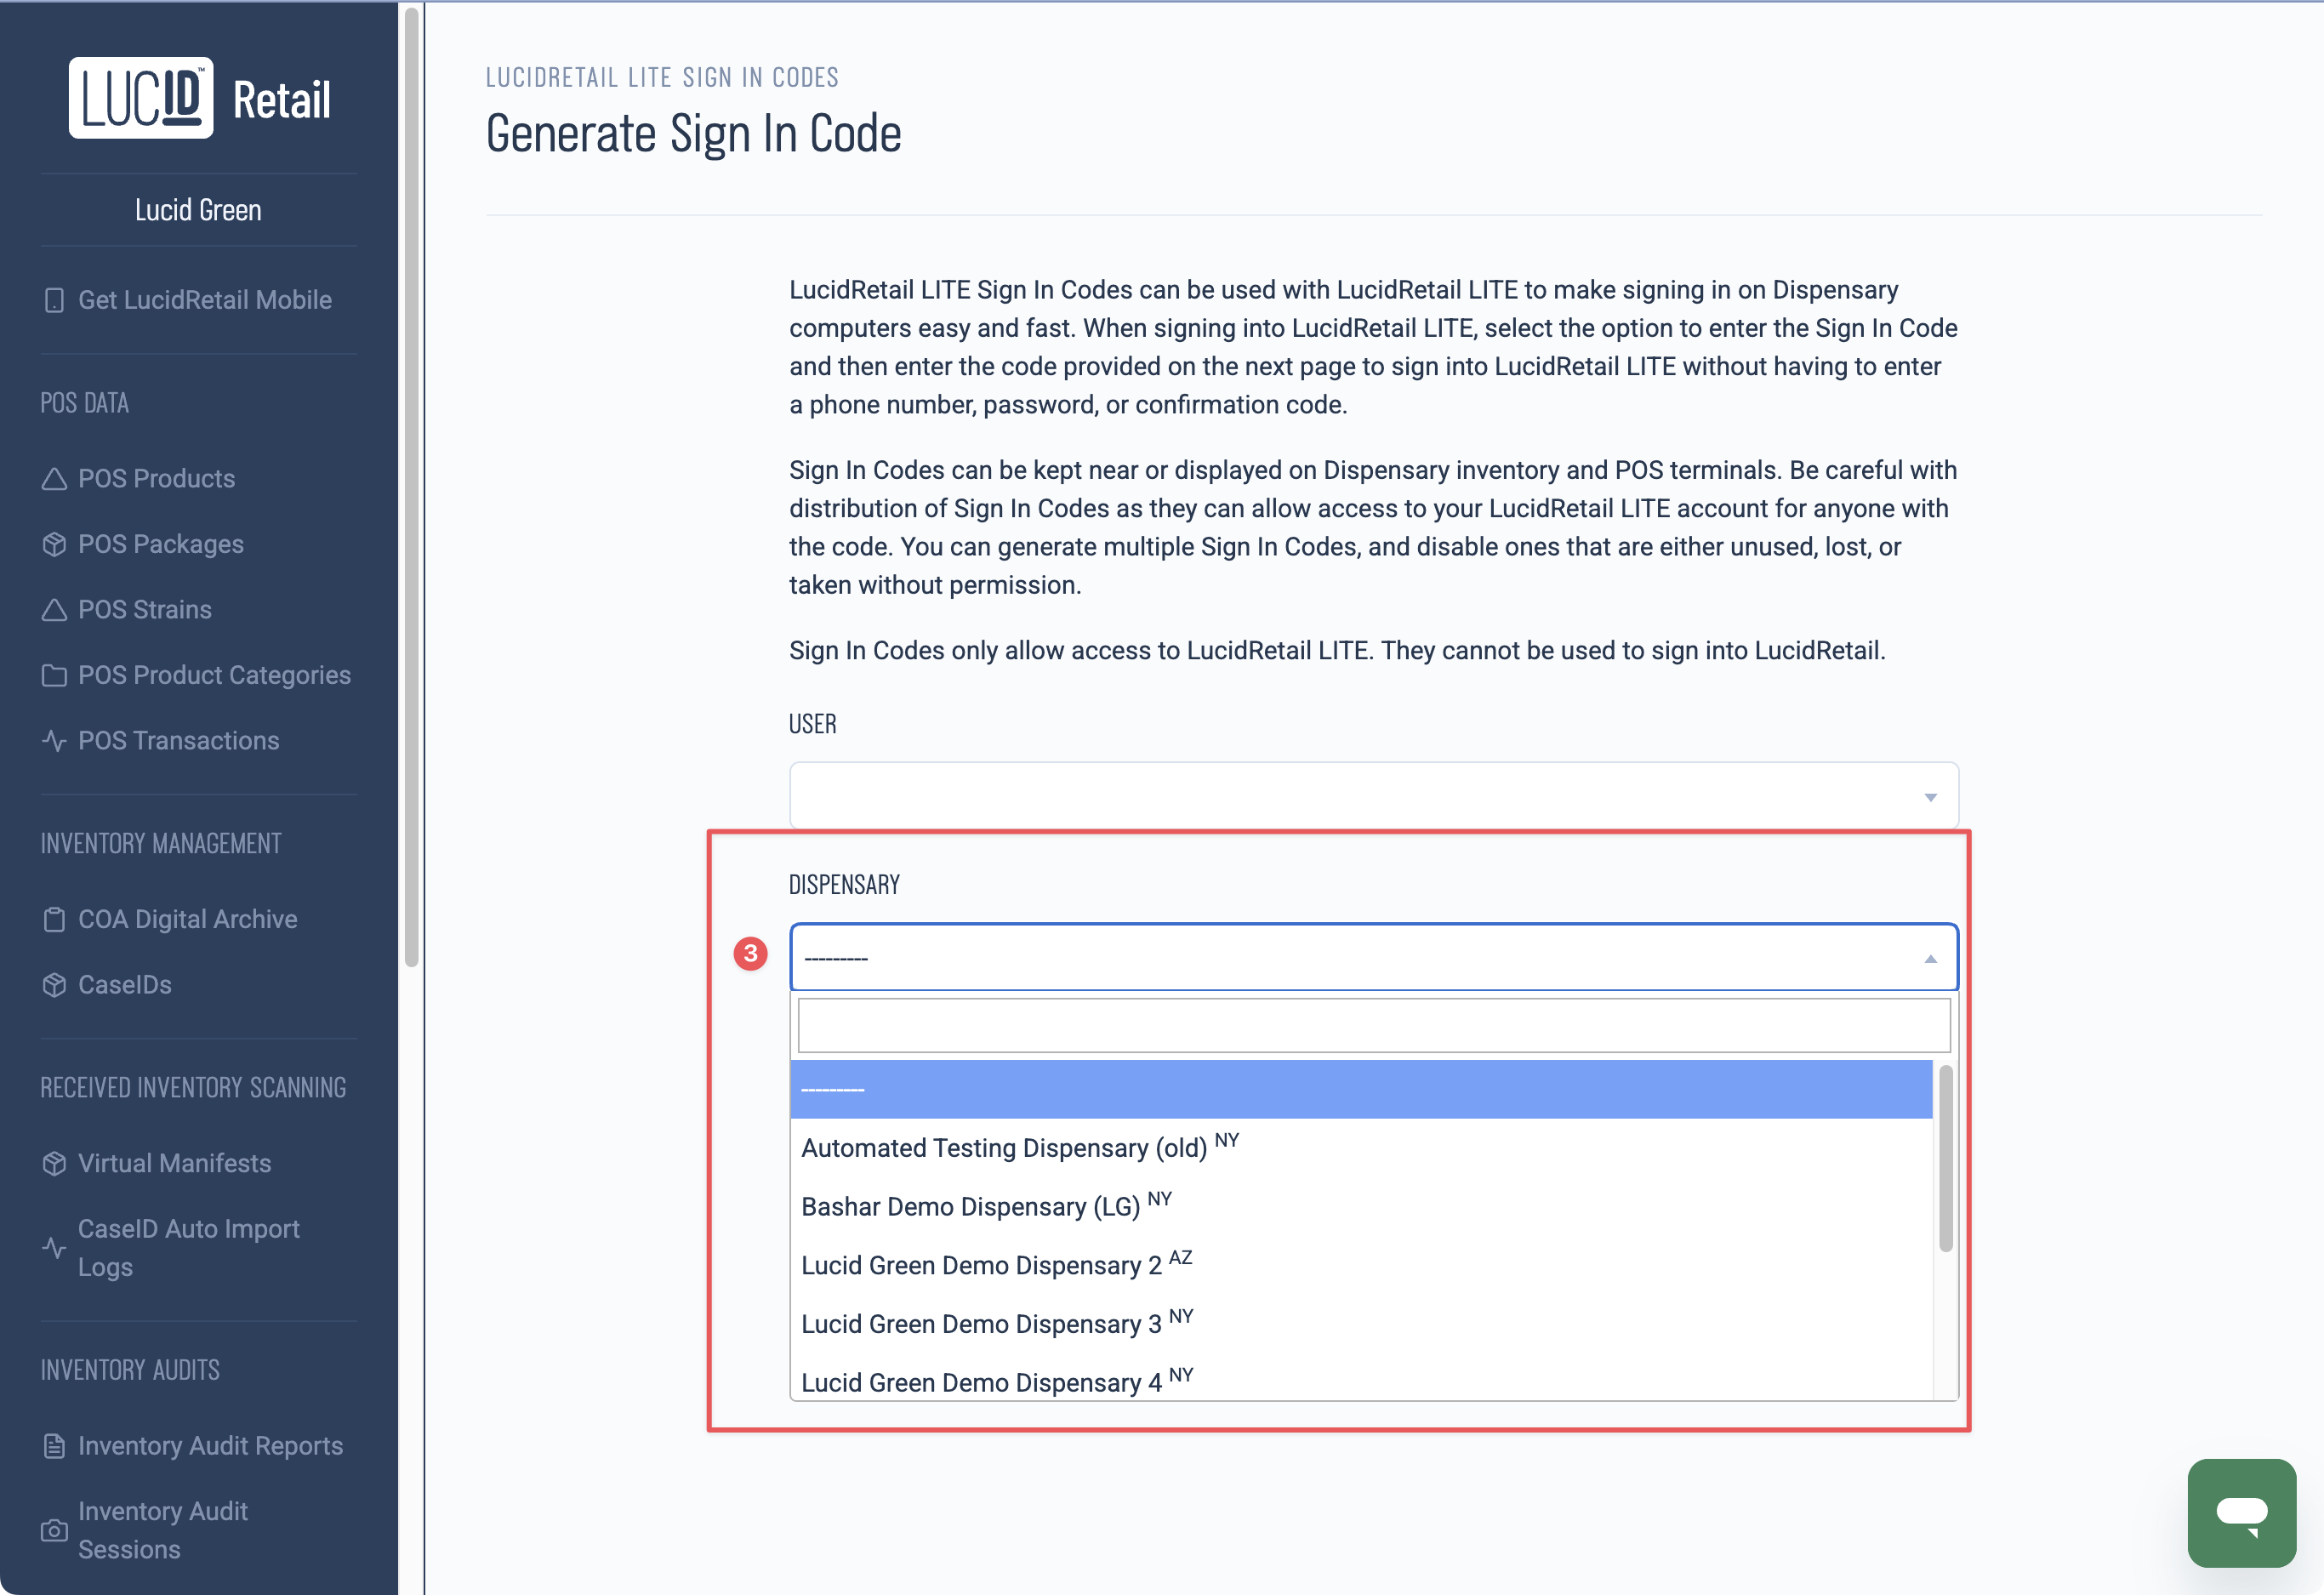Viewport: 2324px width, 1595px height.
Task: Choose Bashar Demo Dispensary (LG) from list
Action: (970, 1207)
